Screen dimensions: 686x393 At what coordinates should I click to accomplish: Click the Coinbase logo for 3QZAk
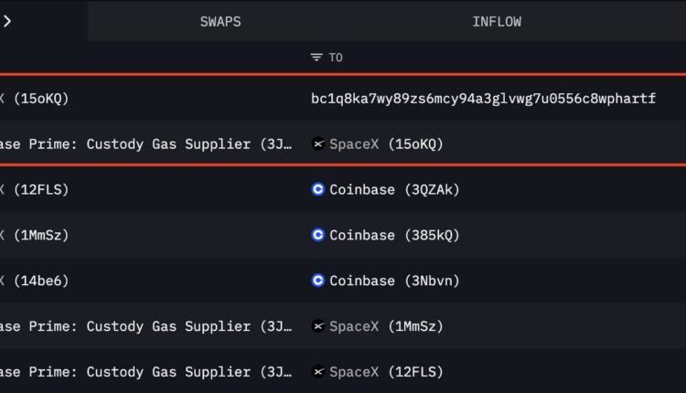coord(318,189)
